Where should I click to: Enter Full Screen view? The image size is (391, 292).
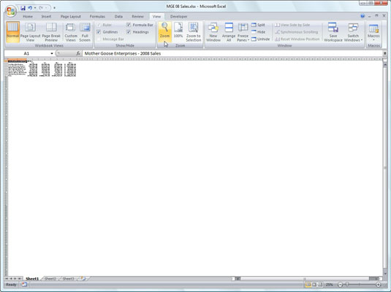click(x=85, y=32)
